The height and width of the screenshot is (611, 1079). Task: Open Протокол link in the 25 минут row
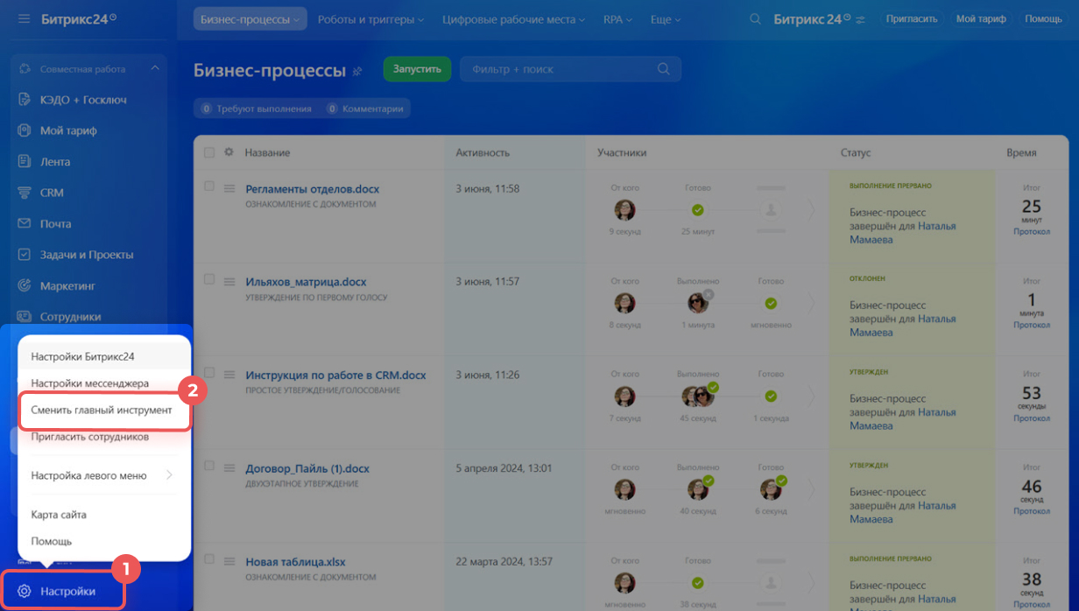point(1032,232)
